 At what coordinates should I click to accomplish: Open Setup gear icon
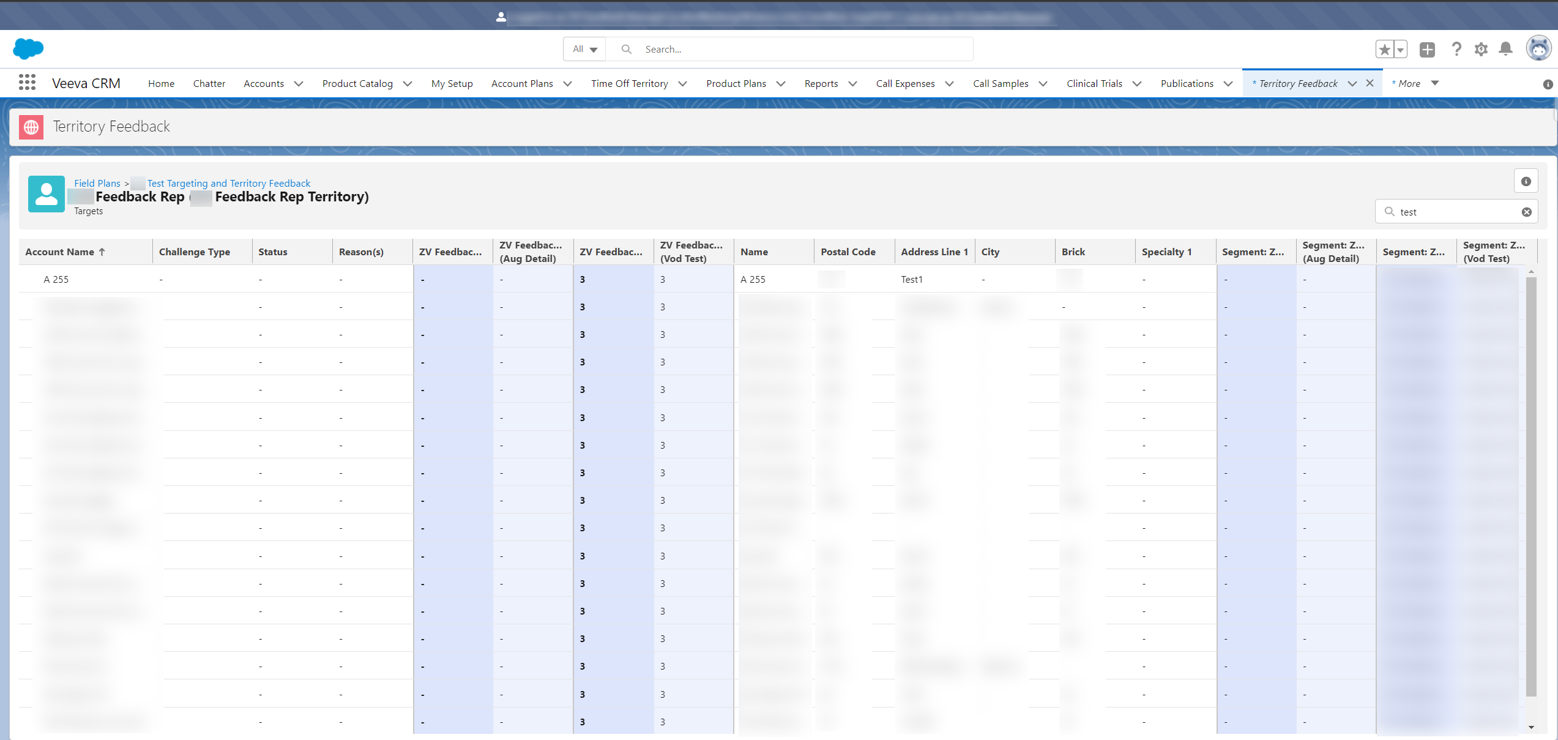coord(1481,50)
